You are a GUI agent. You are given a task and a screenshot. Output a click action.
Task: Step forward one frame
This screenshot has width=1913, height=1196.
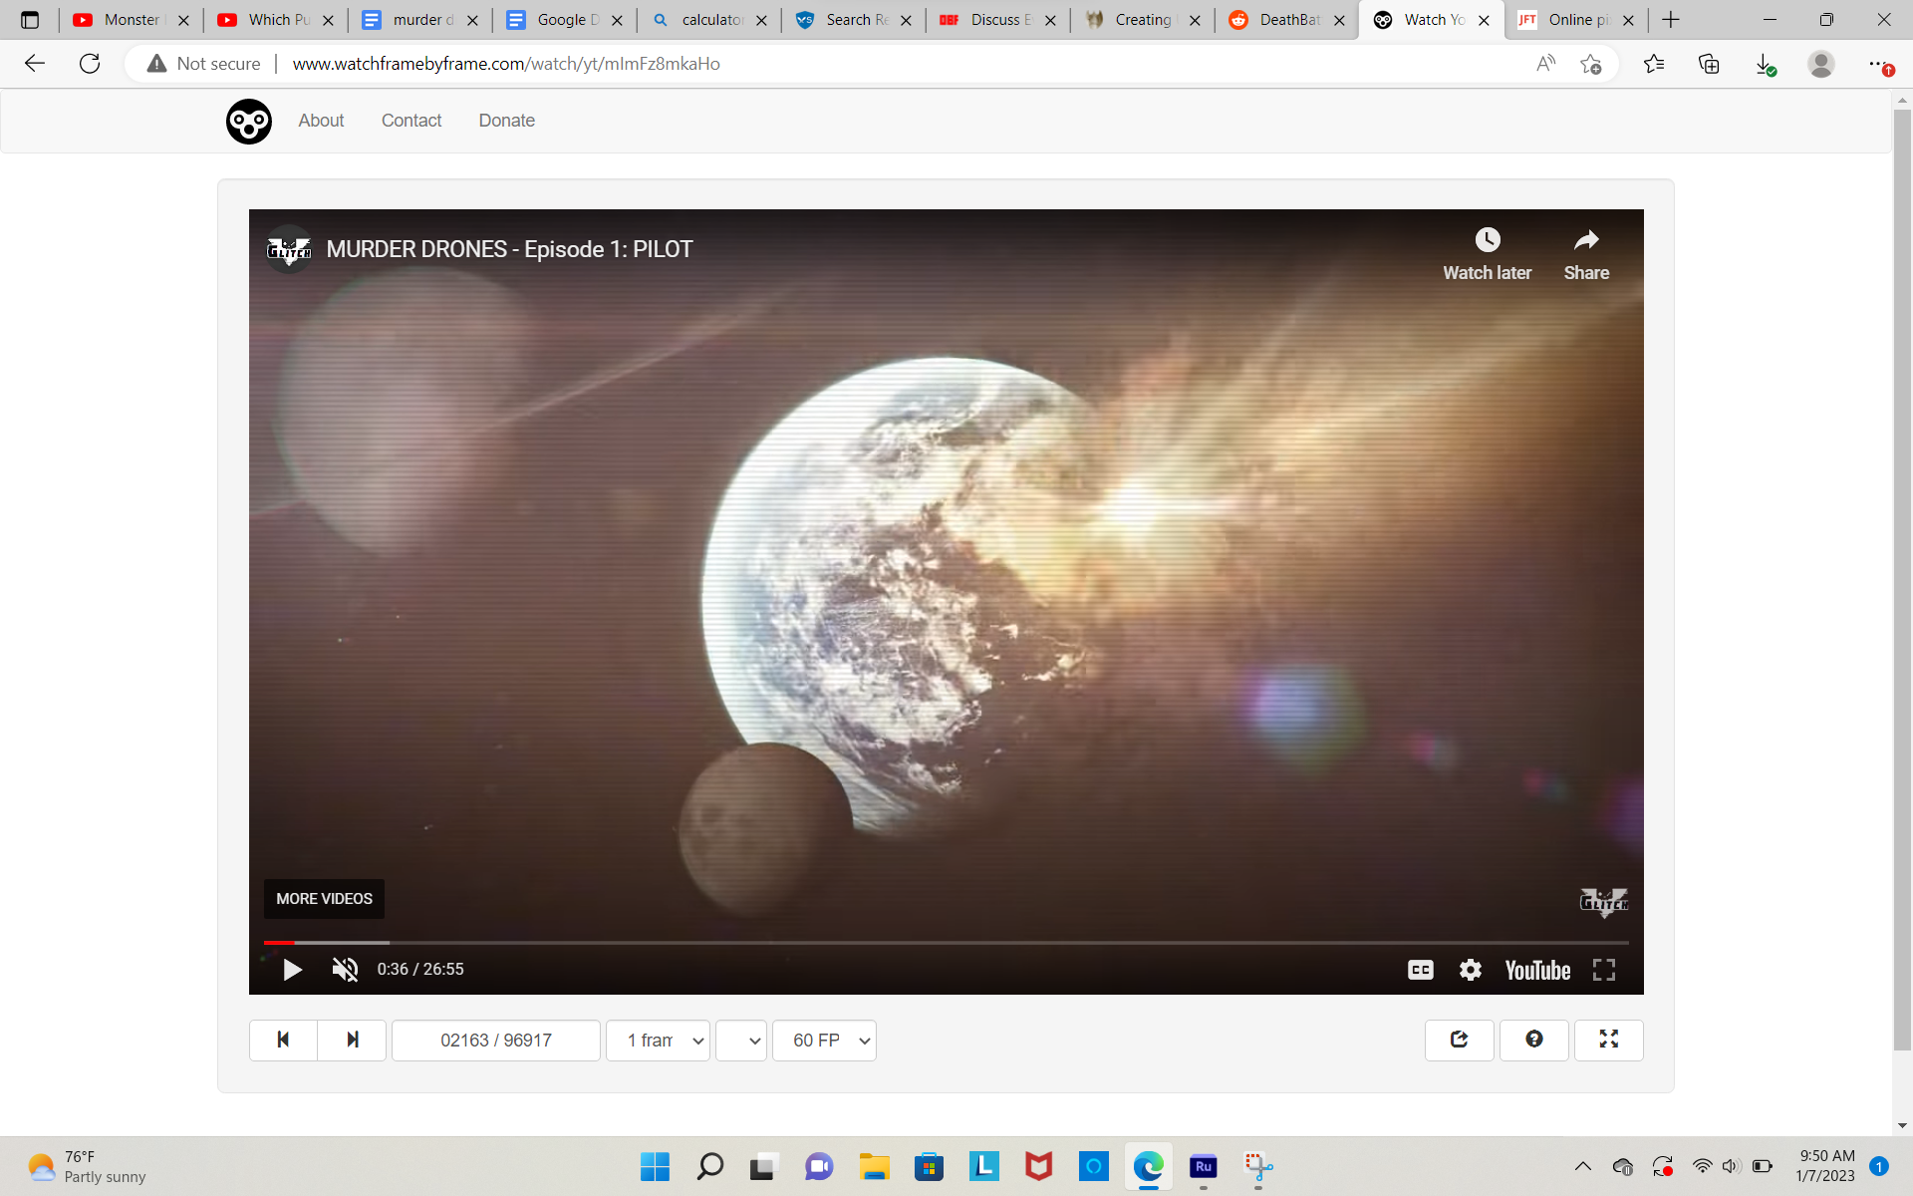352,1040
